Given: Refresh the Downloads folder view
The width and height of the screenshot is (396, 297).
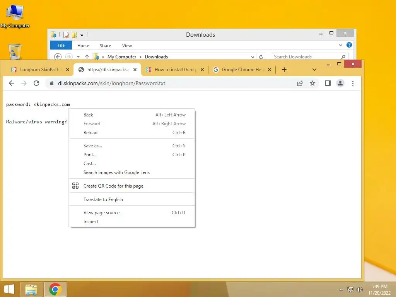Looking at the screenshot, I should pyautogui.click(x=261, y=57).
